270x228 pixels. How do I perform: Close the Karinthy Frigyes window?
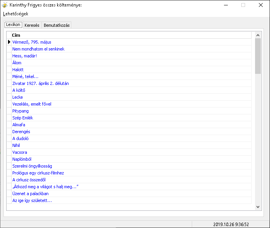point(261,5)
